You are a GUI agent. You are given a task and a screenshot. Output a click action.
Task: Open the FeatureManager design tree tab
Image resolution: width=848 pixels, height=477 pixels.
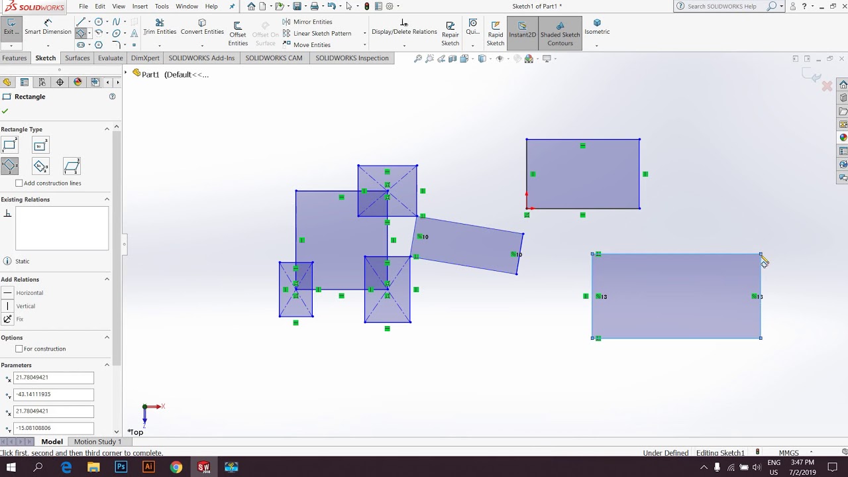(7, 82)
